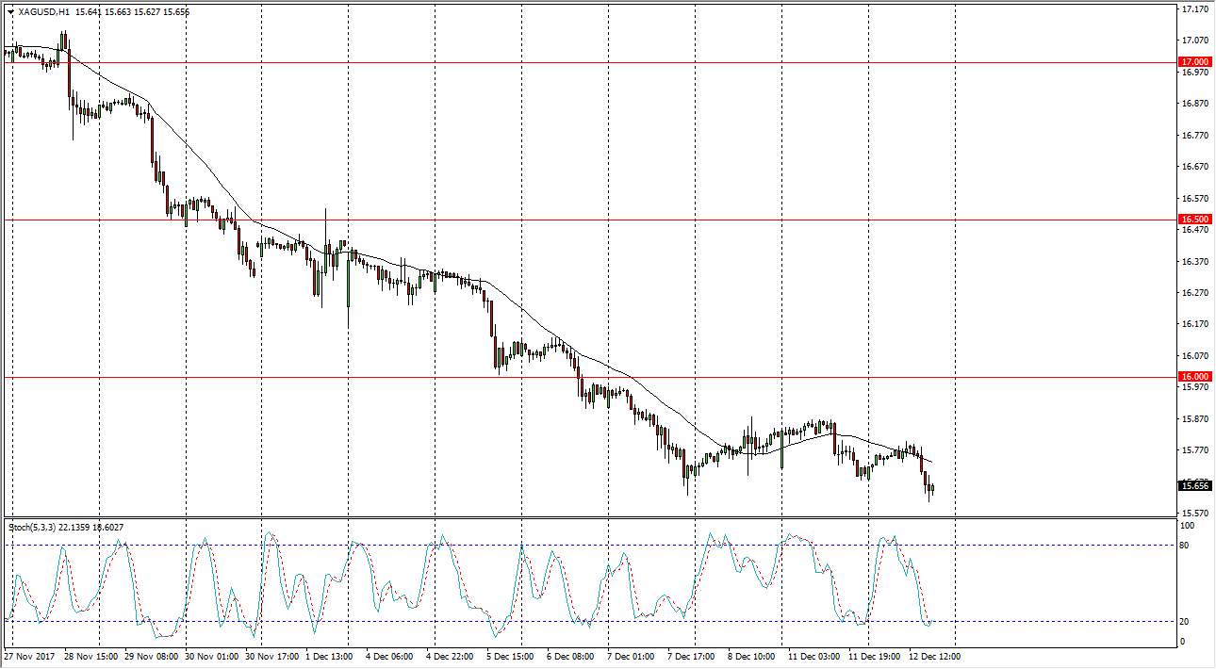Click the last candlestick on the chart
The image size is (1216, 669).
click(x=932, y=487)
